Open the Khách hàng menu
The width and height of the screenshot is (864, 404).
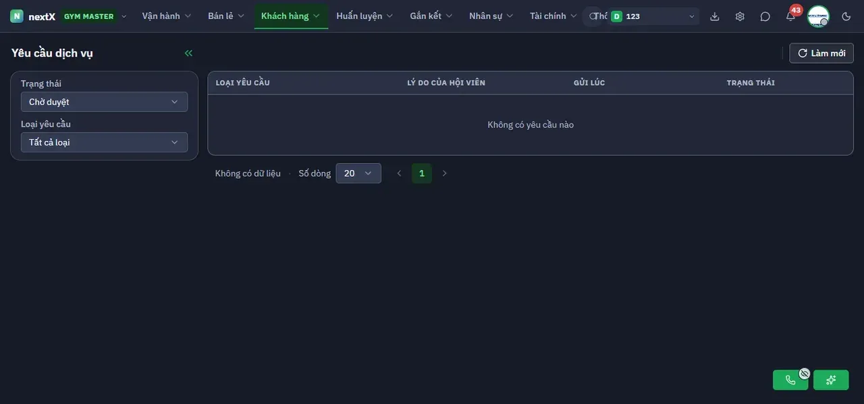[x=291, y=16]
